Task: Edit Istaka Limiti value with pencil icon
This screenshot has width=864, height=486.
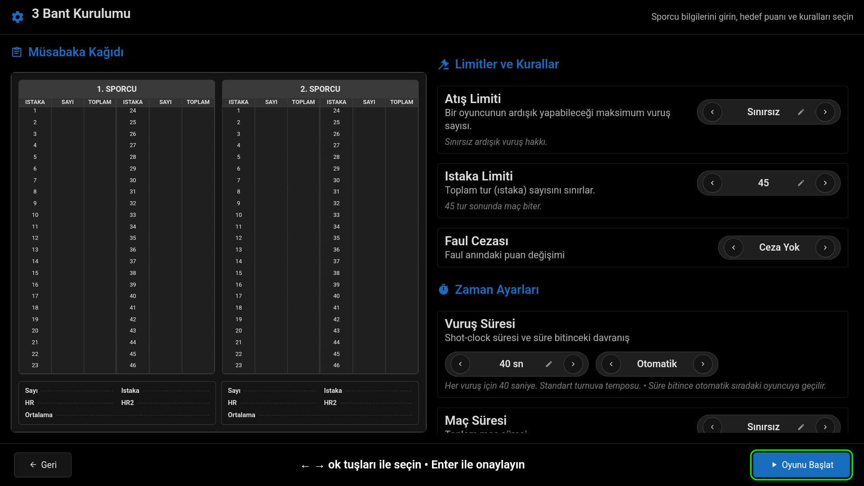Action: [801, 183]
